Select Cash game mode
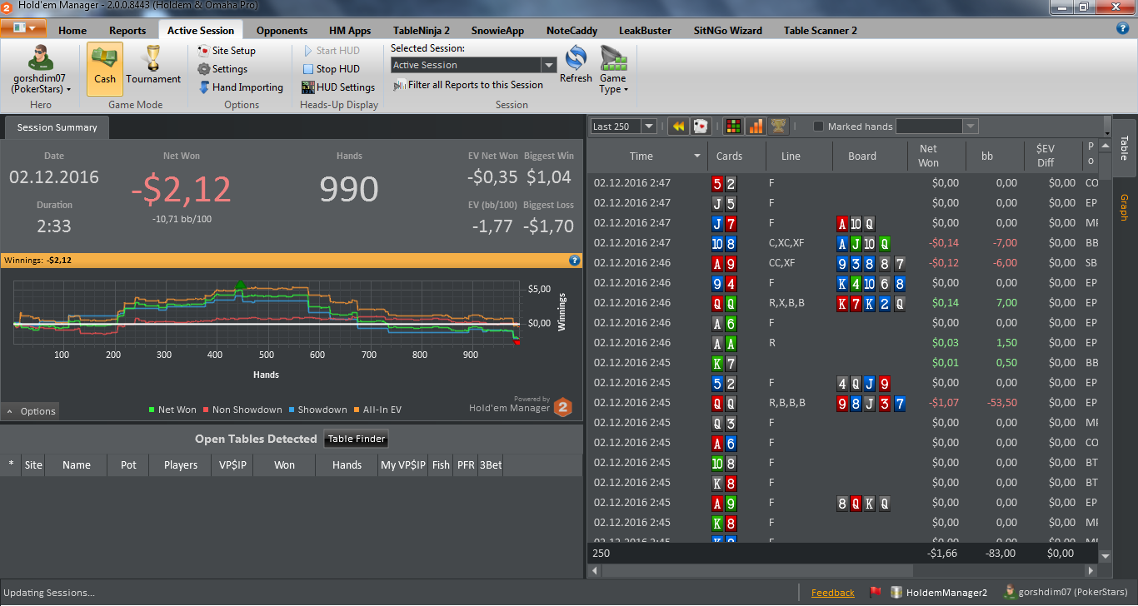1138x606 pixels. click(105, 69)
